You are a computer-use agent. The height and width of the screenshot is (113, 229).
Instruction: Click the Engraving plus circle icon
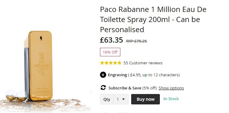[103, 75]
